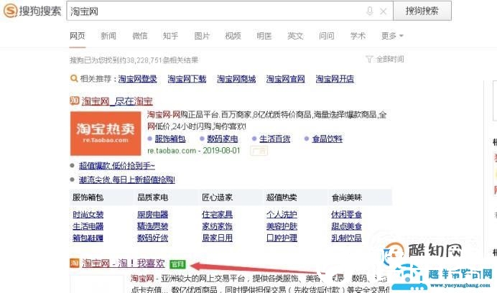Open the 个人洗护 link
The width and height of the screenshot is (497, 293).
282,215
